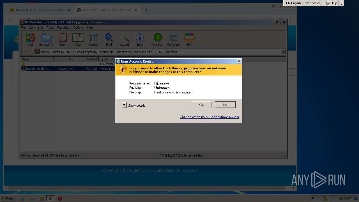Open the File menu in WinRAR
Viewport: 359px width, 202px height.
tap(23, 27)
